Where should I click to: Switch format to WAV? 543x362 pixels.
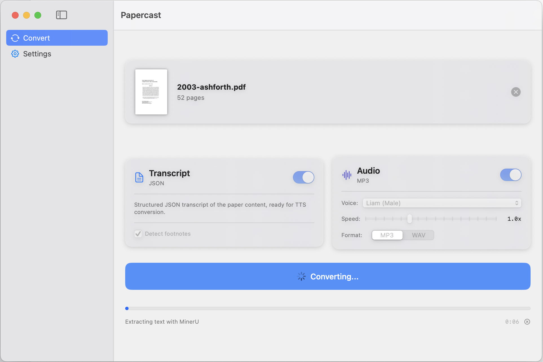419,235
